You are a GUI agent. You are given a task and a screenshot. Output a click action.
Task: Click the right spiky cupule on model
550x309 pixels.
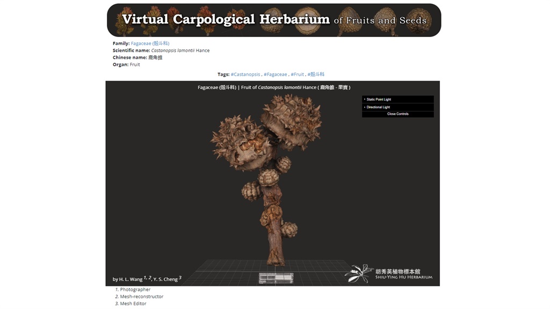tap(292, 121)
